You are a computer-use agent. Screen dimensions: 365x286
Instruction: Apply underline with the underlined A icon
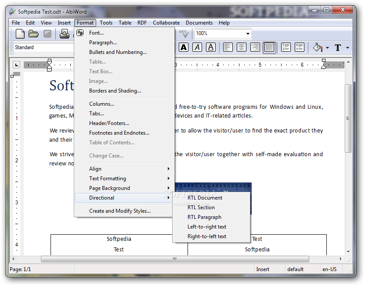[211, 47]
